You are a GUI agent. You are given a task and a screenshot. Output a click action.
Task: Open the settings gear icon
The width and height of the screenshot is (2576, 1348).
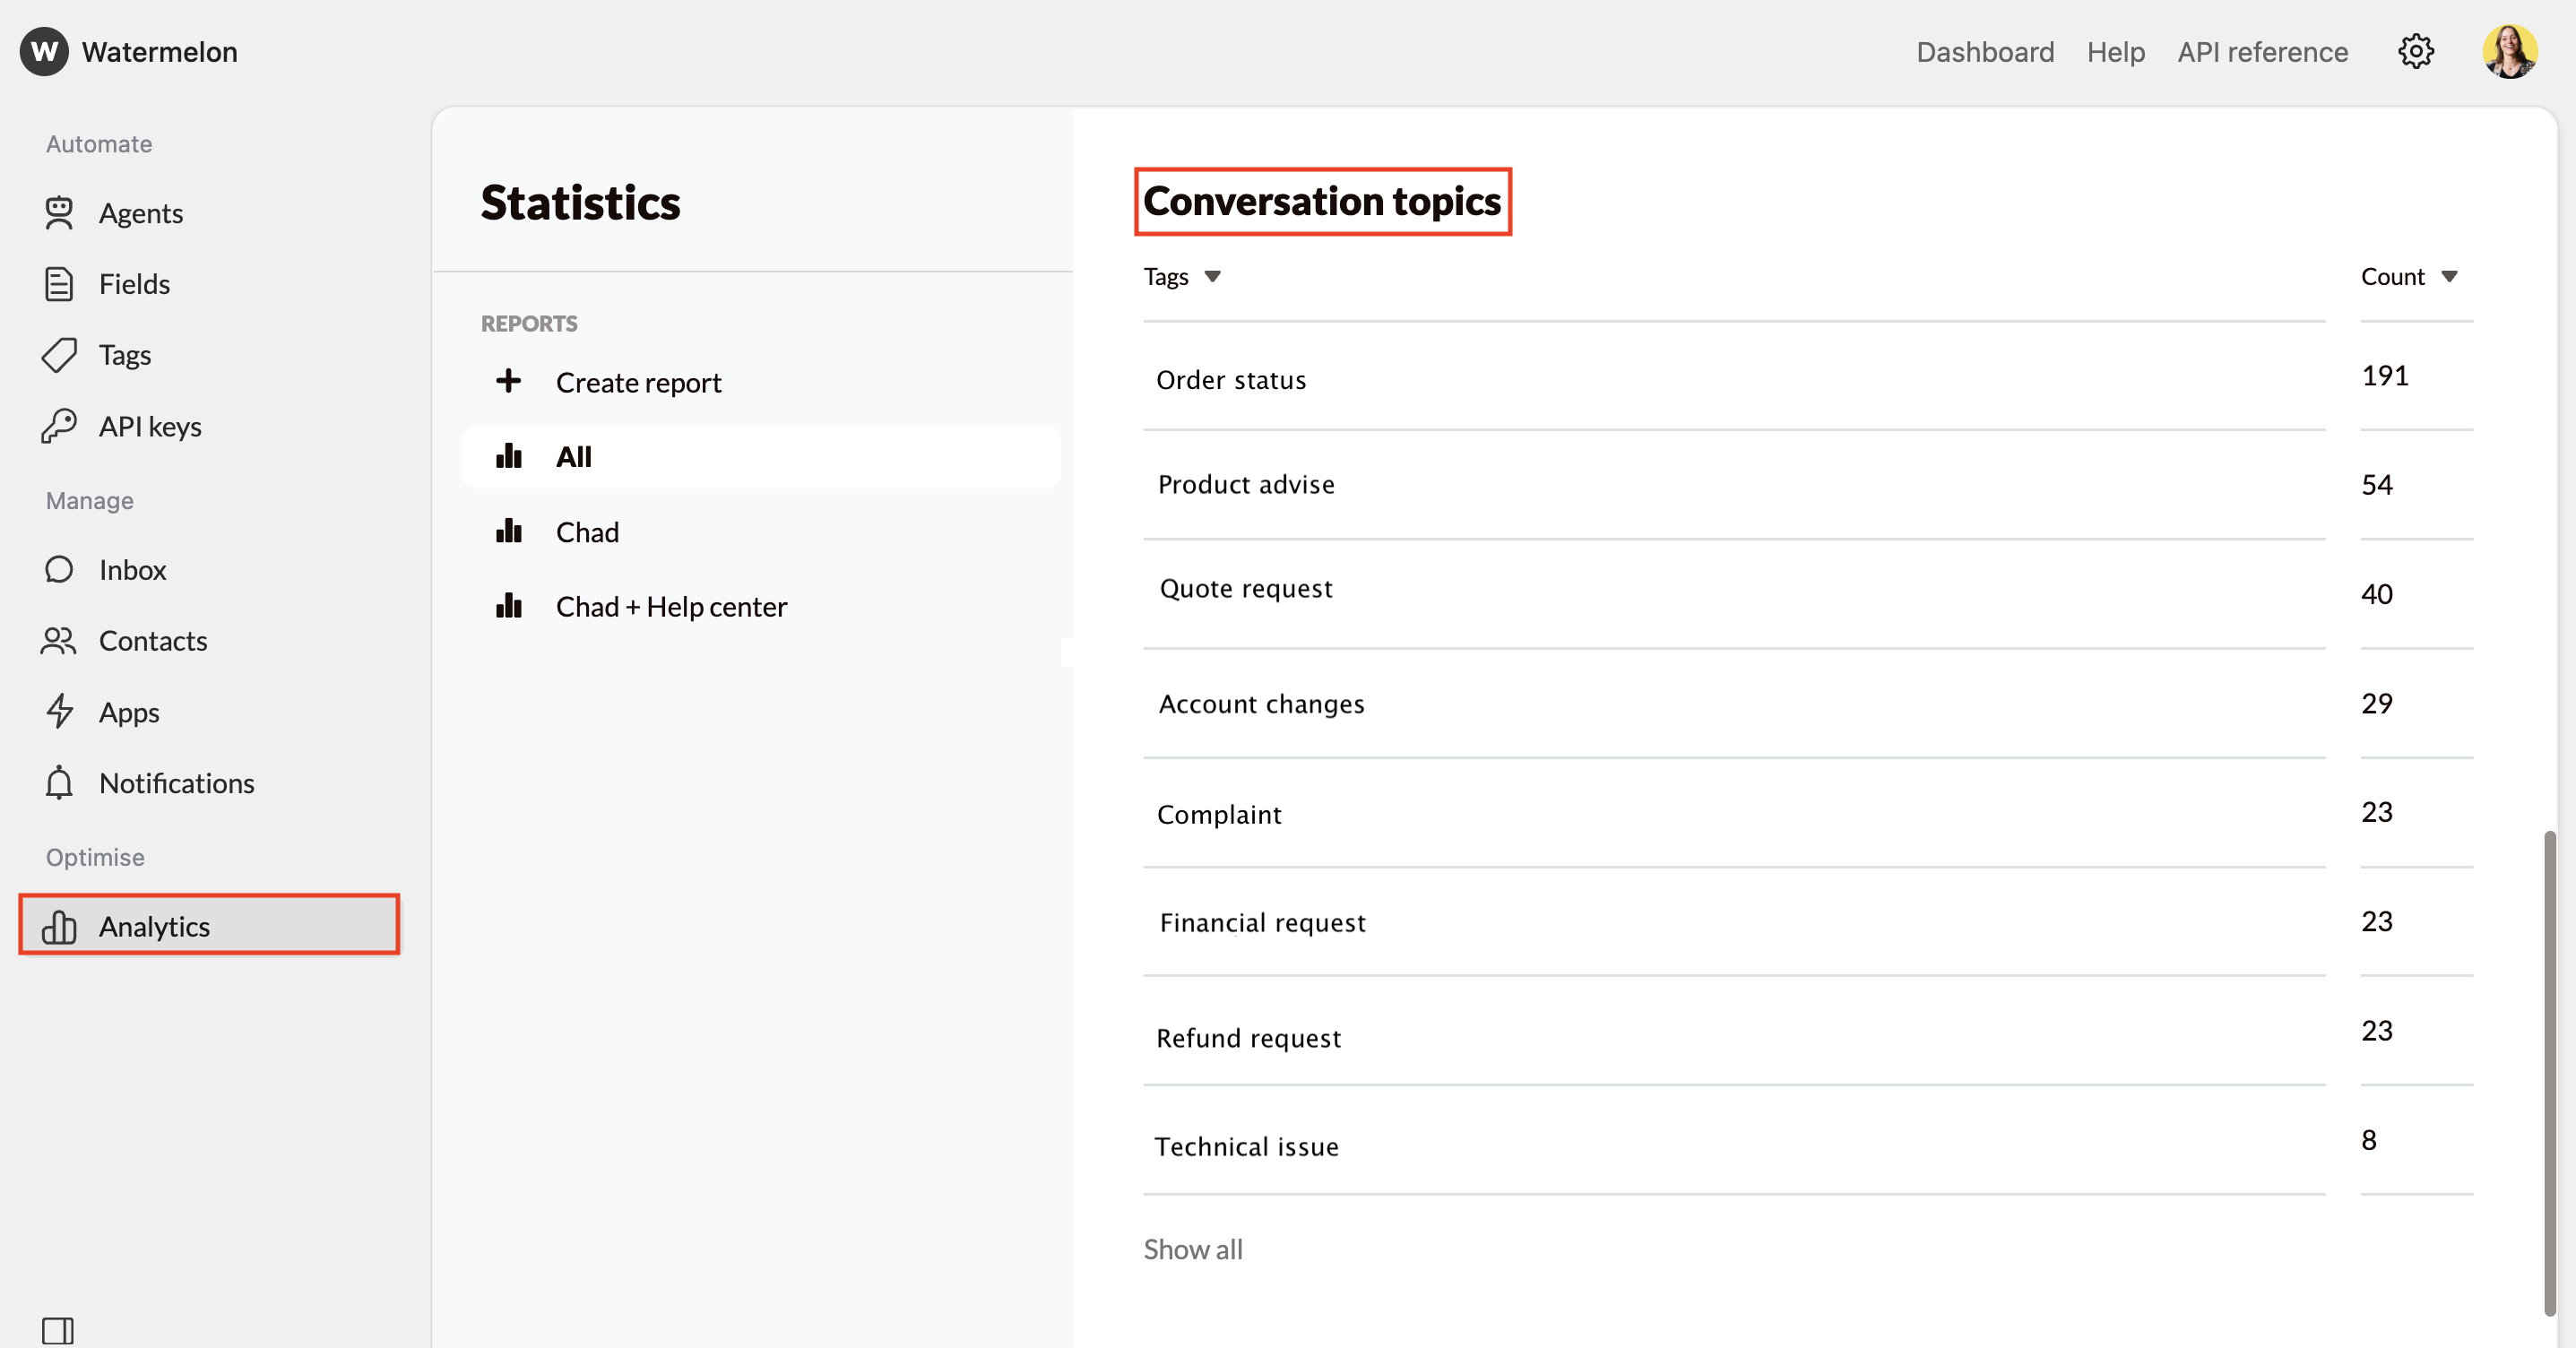(x=2415, y=51)
